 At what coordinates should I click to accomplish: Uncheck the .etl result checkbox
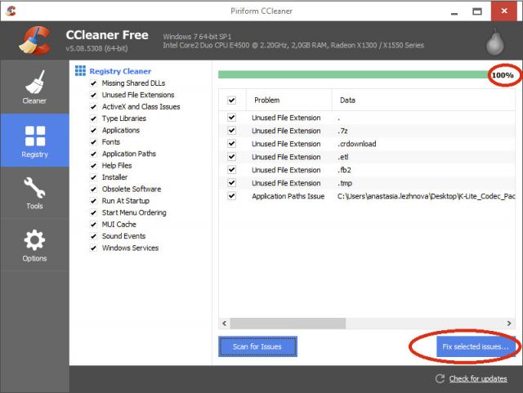[x=231, y=157]
